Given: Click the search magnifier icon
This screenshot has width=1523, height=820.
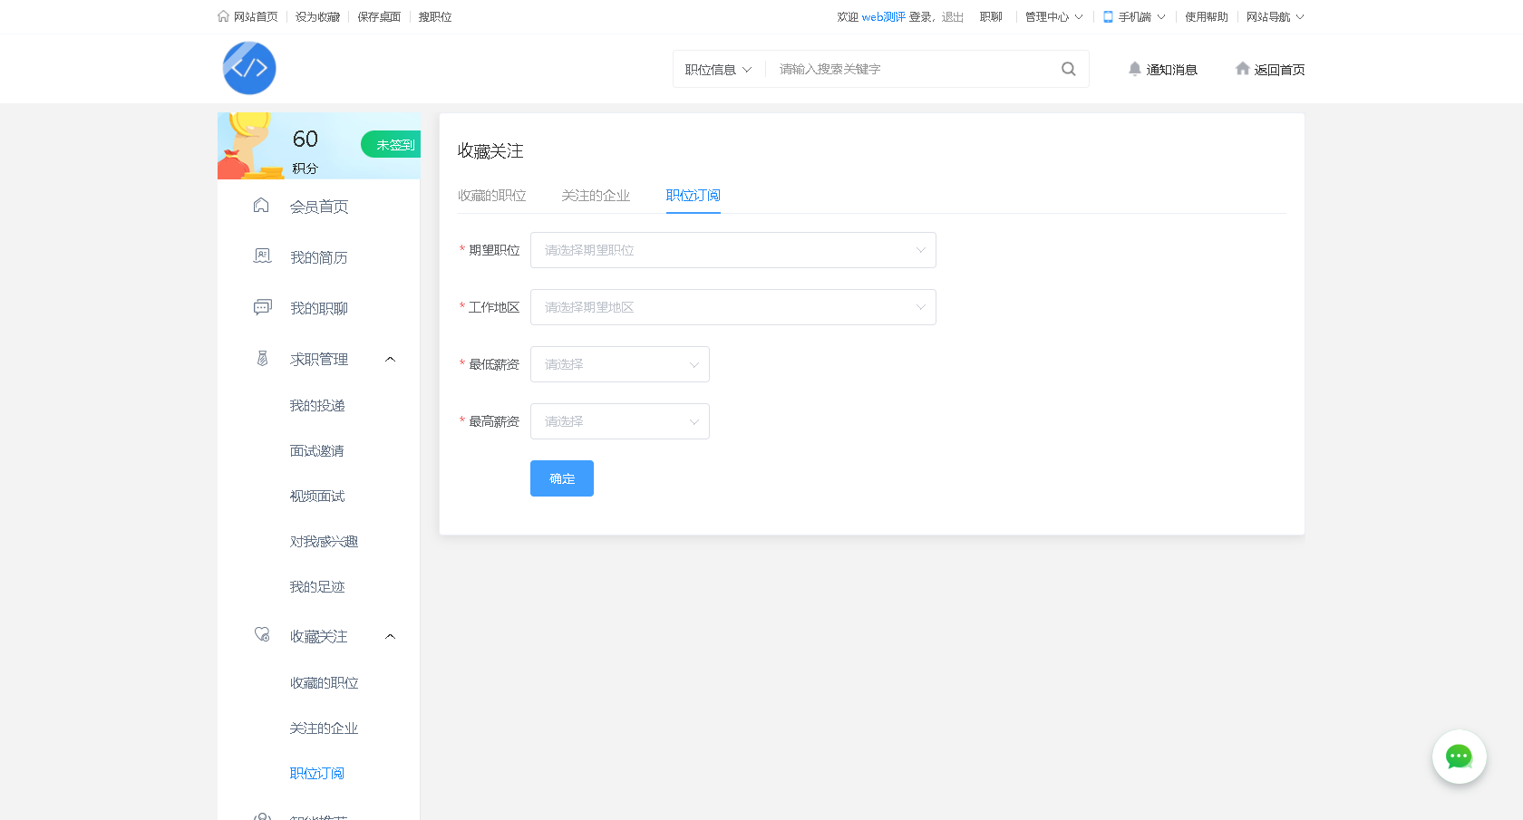Looking at the screenshot, I should (1069, 69).
